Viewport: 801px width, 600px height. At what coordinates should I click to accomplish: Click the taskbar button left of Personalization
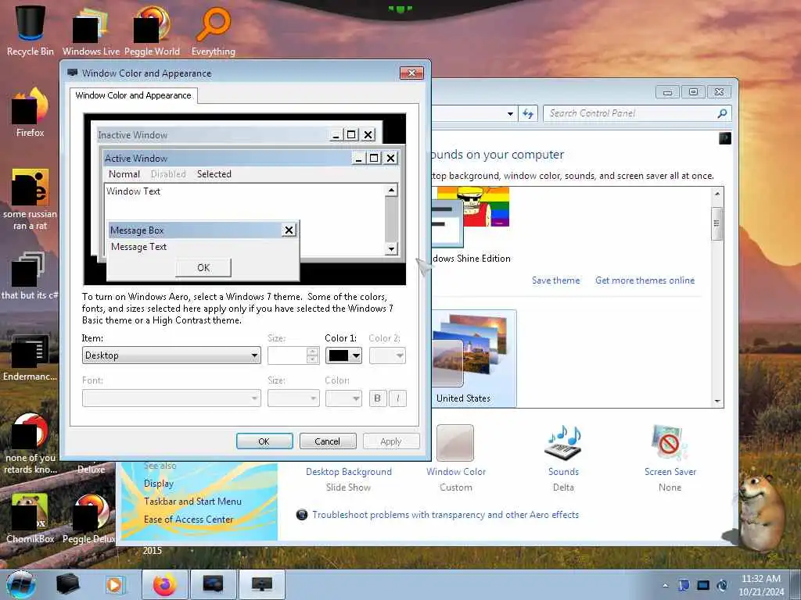[213, 584]
